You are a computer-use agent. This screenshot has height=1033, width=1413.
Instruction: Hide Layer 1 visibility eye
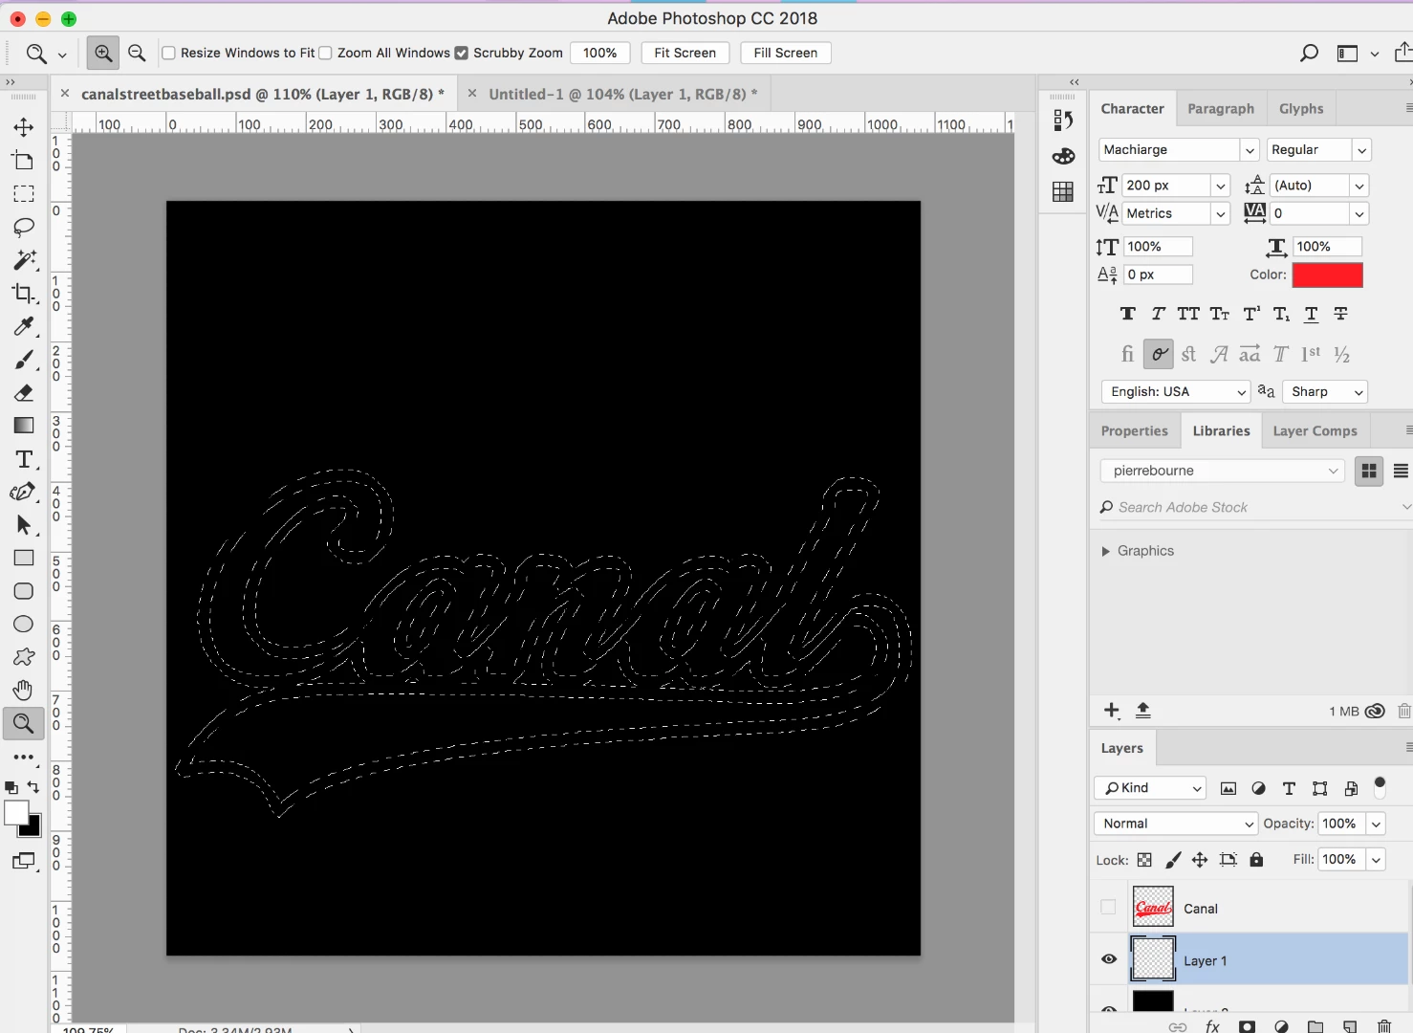pyautogui.click(x=1109, y=959)
